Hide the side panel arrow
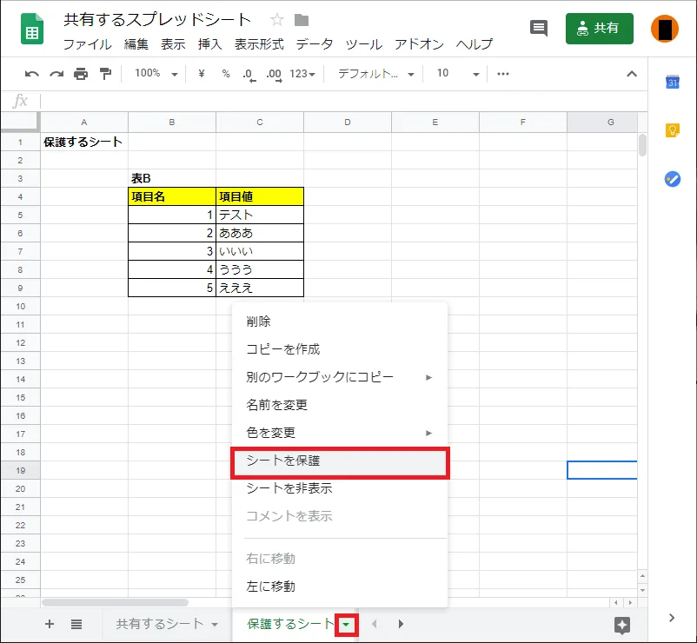This screenshot has width=697, height=643. (672, 618)
